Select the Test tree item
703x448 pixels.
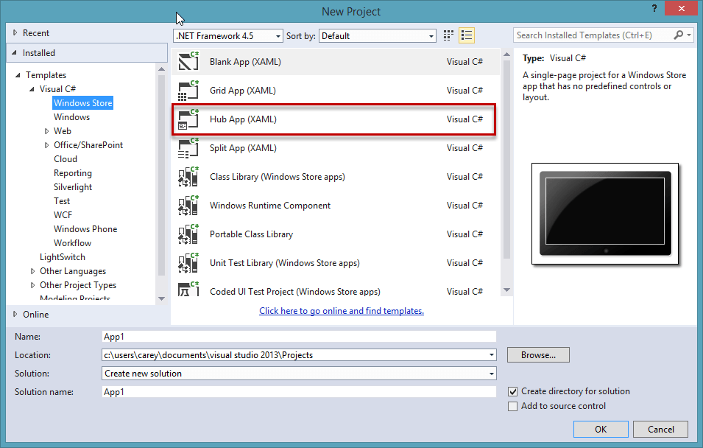tap(62, 201)
